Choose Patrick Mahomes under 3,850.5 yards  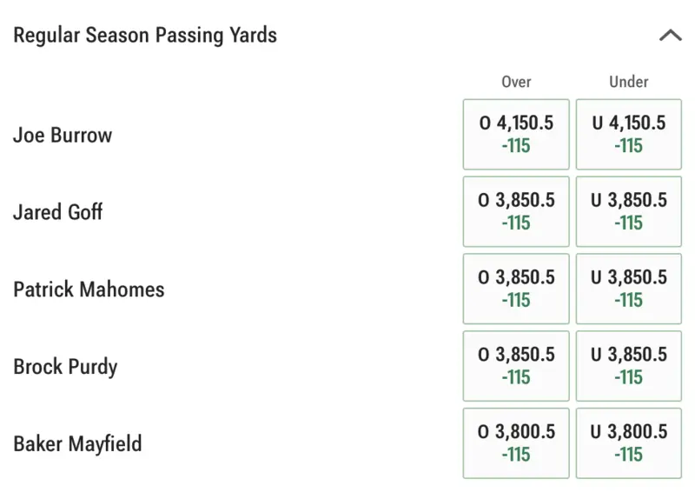tap(628, 289)
